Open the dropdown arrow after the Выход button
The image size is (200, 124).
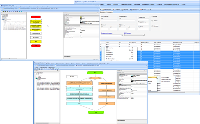coord(151,10)
